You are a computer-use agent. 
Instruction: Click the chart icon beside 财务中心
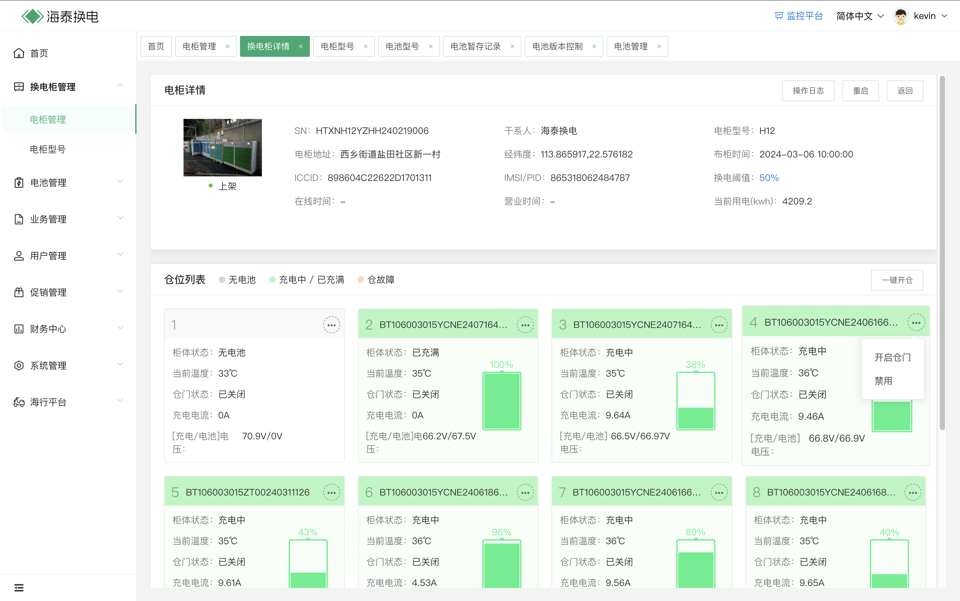point(19,329)
